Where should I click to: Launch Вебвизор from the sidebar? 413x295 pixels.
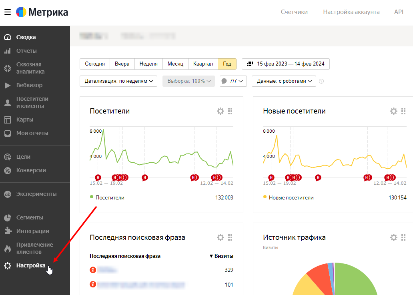[x=29, y=85]
